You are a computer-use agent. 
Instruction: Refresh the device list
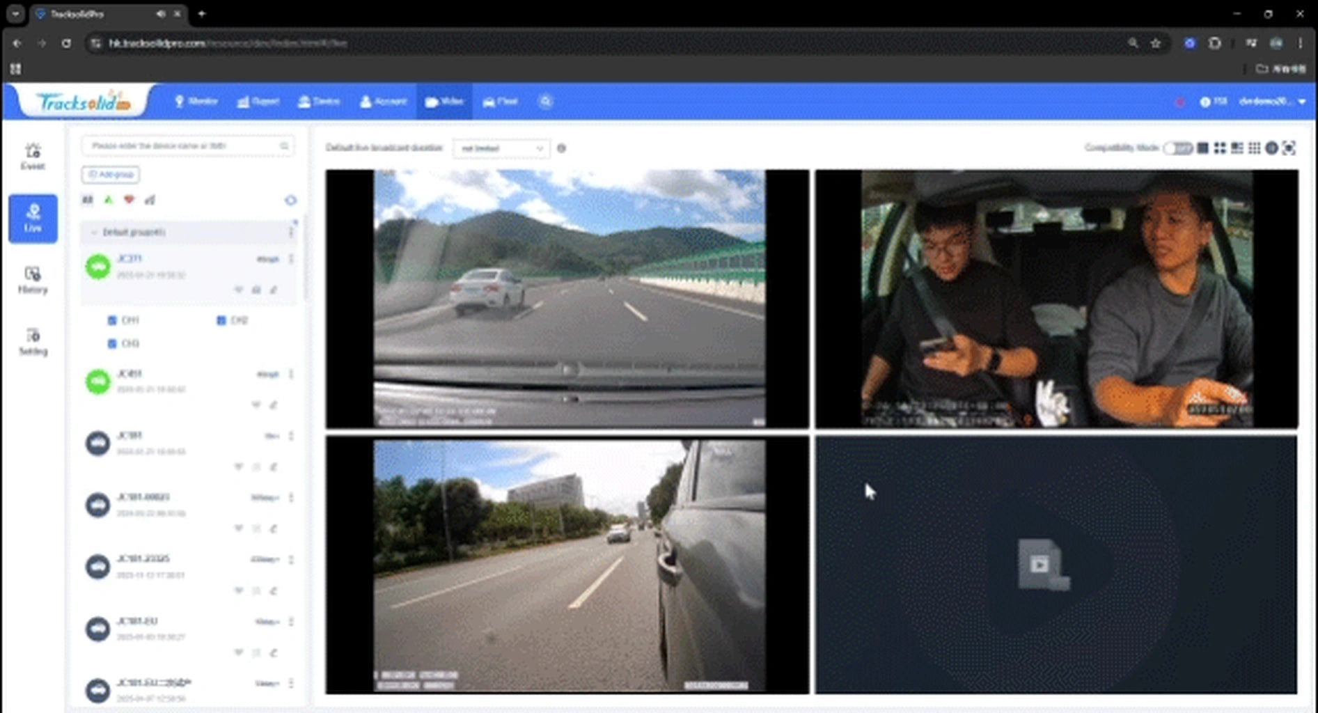[290, 200]
